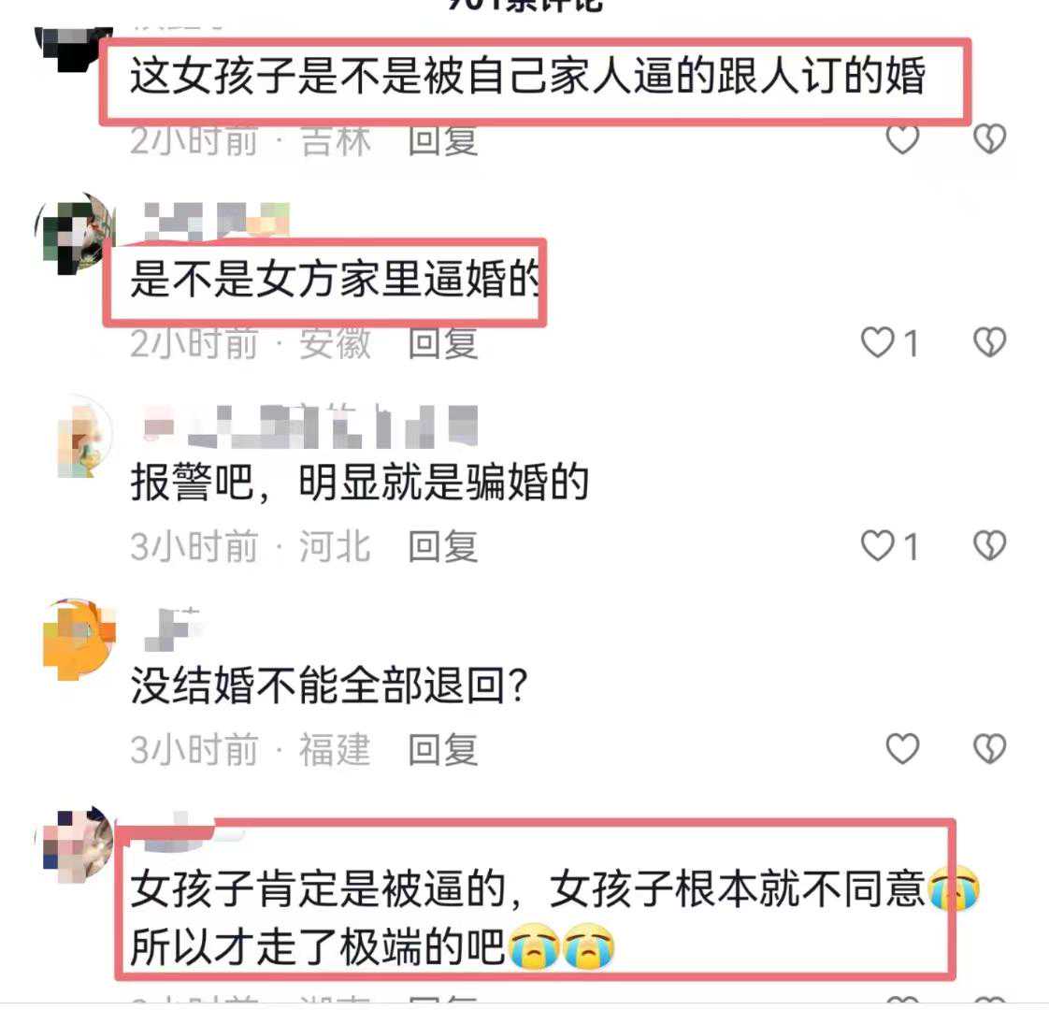Like the Fujian comment 没结婚不能全部退回
Viewport: 1049px width, 1010px height.
902,749
